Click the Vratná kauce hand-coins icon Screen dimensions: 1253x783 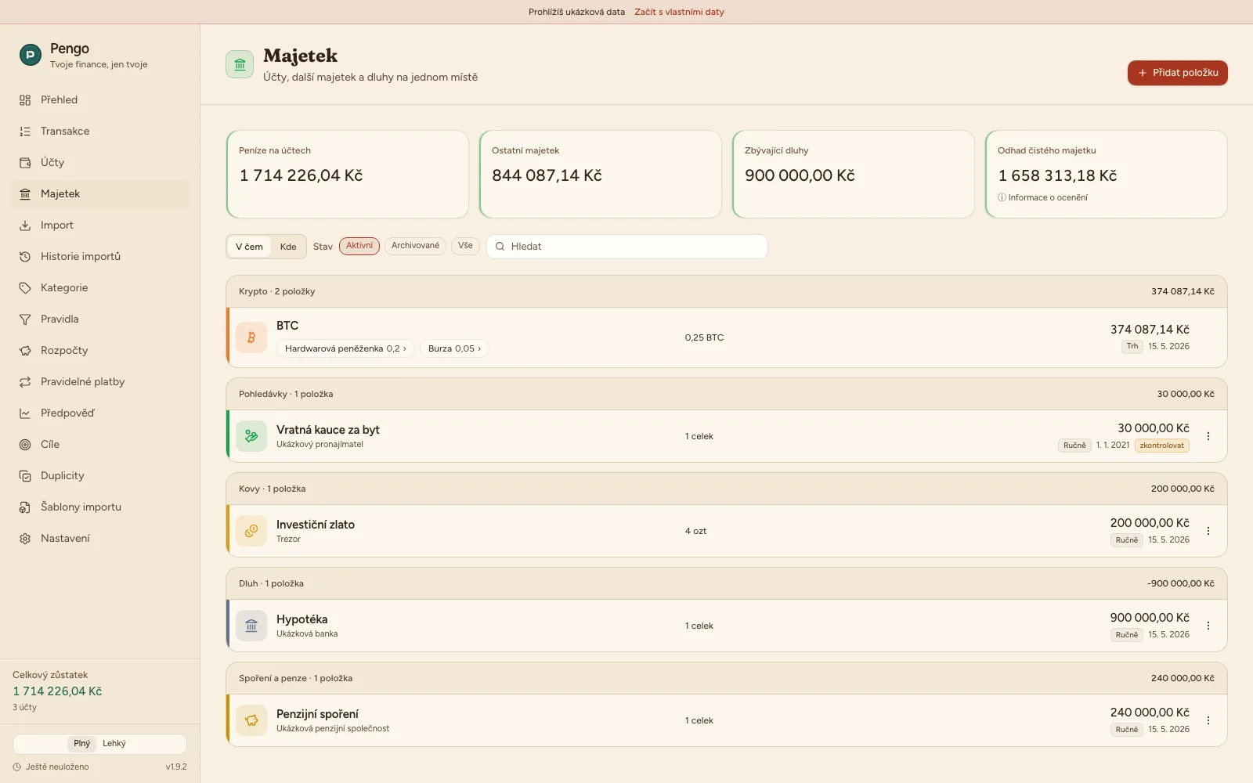tap(251, 436)
